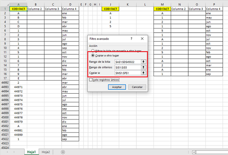This screenshot has width=228, height=155.
Task: Click Columna 4 header cell in column D
Action: (x=70, y=9)
